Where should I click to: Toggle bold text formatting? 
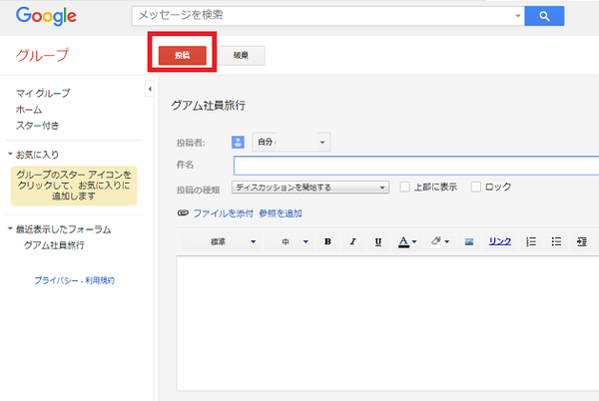pos(327,241)
